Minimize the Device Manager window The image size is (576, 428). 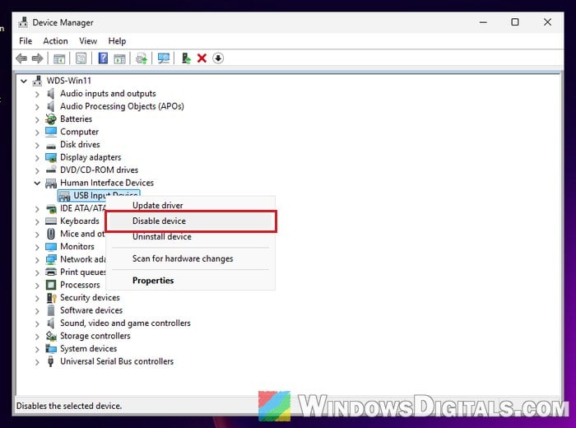pos(483,22)
